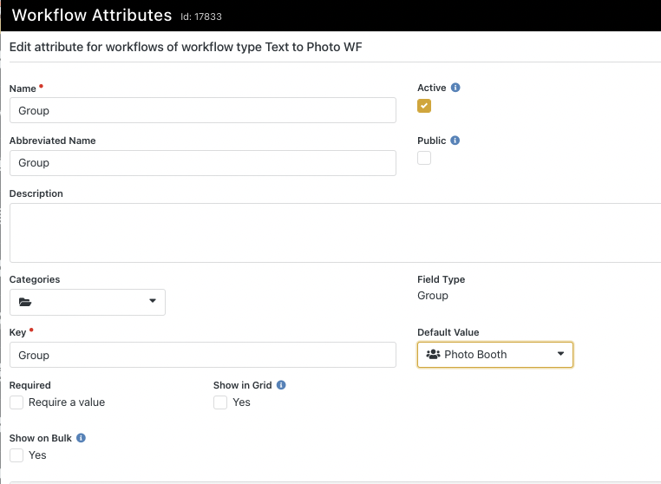
Task: Click the group people icon in Default Value
Action: pos(433,354)
